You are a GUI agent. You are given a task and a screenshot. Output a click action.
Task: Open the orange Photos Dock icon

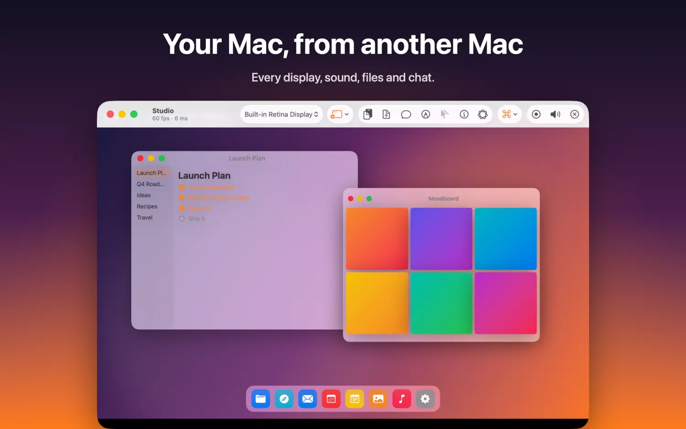pyautogui.click(x=378, y=399)
